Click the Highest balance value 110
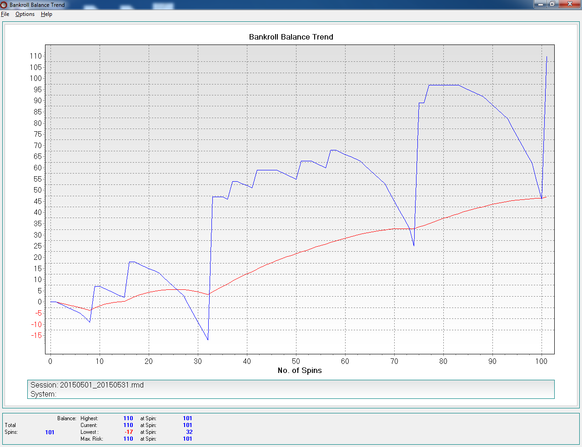 click(128, 418)
